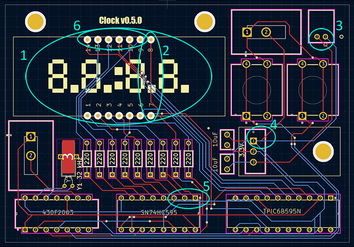Screen dimensions: 354x247
Task: Select the top-center gold mounting hole
Action: pos(205,21)
